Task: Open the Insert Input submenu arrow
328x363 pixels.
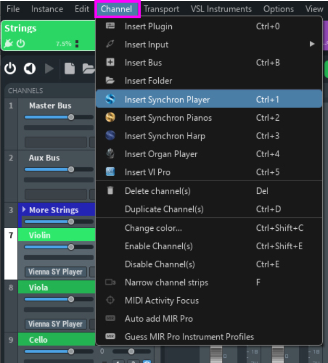Action: coord(312,44)
